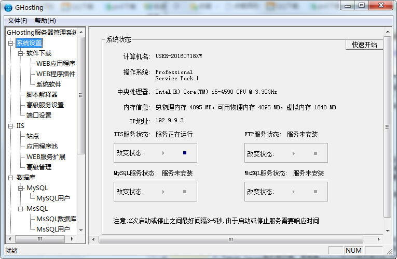Image resolution: width=397 pixels, height=259 pixels.
Task: Click the FTP service start play icon
Action: tap(294, 153)
